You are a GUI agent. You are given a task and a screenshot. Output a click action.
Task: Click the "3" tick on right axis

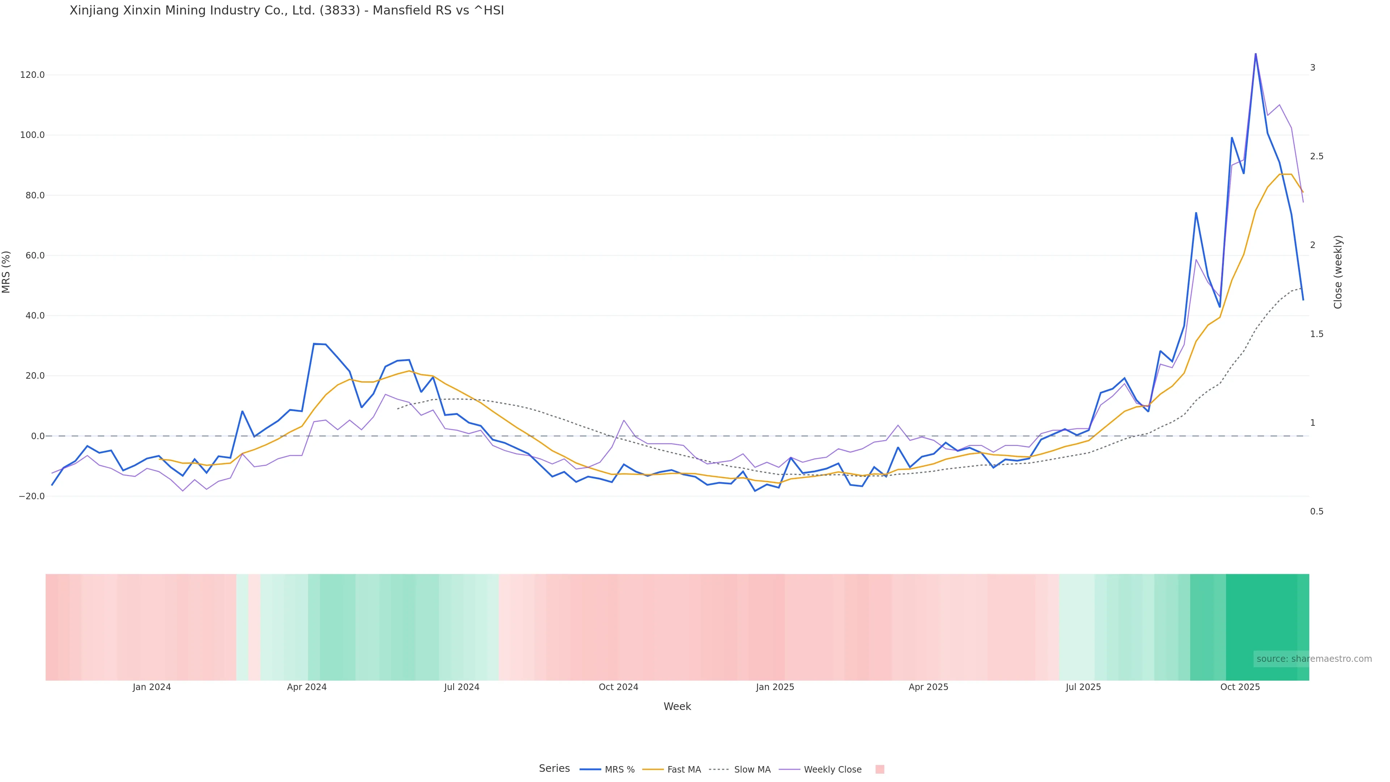click(x=1313, y=67)
